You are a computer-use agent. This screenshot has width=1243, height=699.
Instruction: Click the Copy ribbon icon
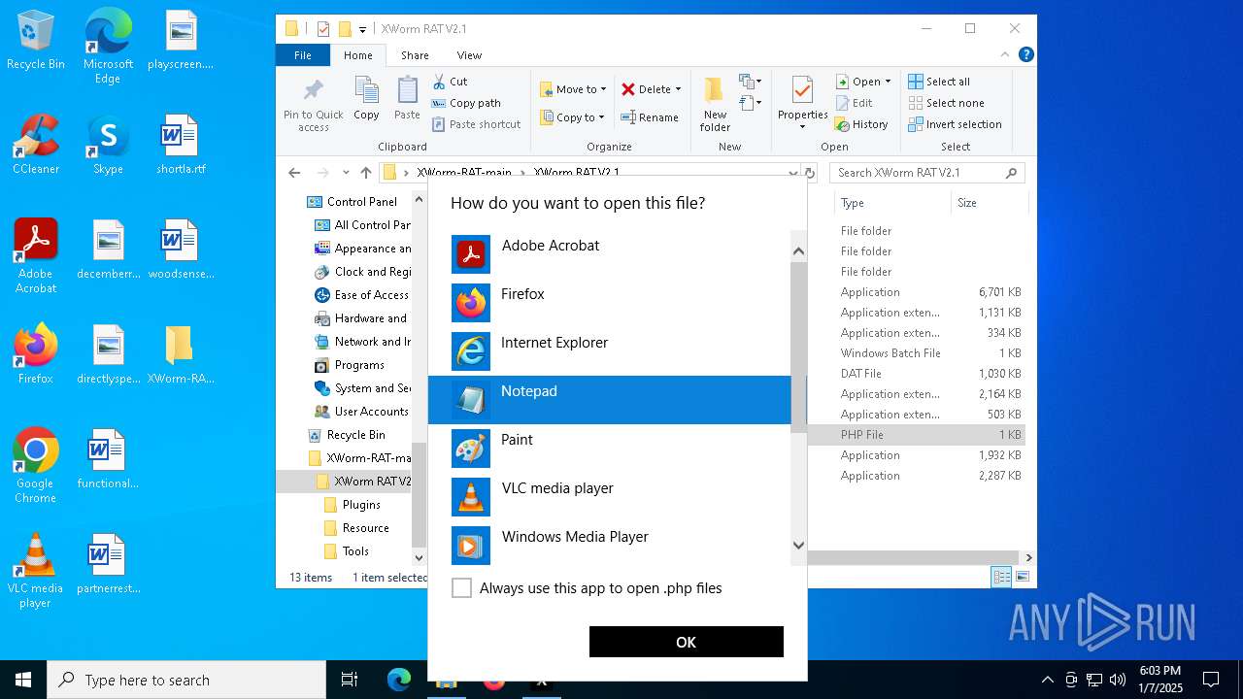(366, 99)
